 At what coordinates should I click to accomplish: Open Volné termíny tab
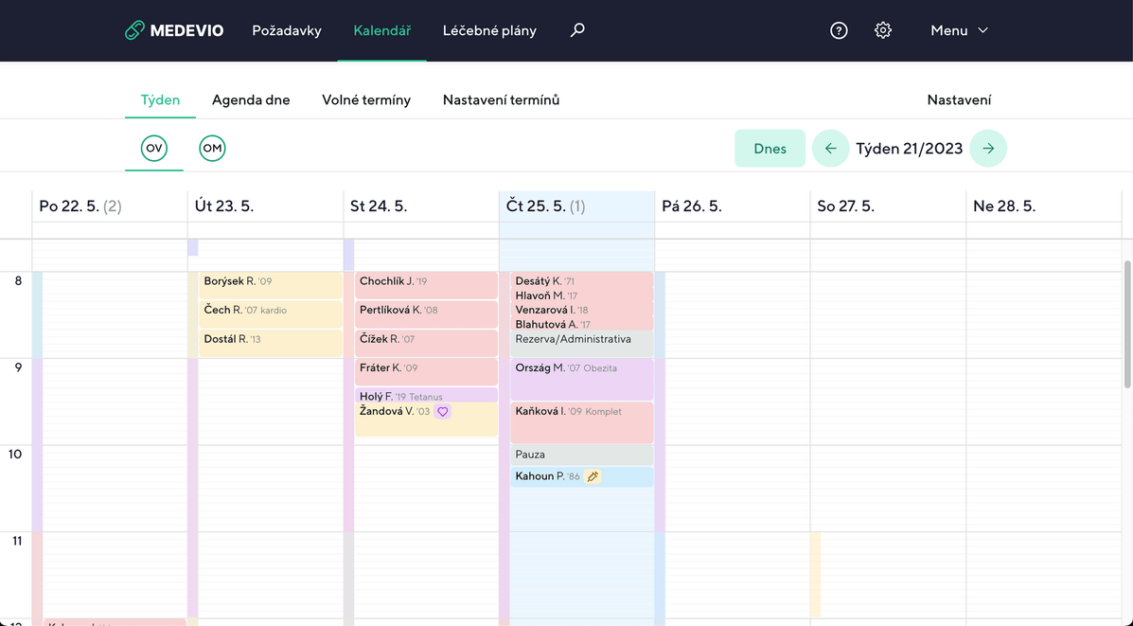point(366,99)
